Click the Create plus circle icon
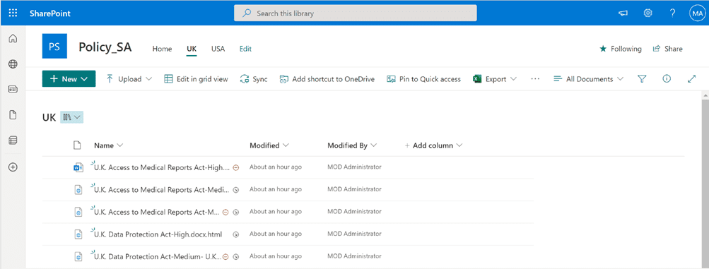 tap(13, 167)
